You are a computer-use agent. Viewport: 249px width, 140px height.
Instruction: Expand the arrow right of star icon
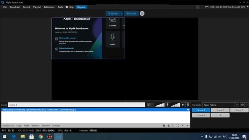[247, 105]
